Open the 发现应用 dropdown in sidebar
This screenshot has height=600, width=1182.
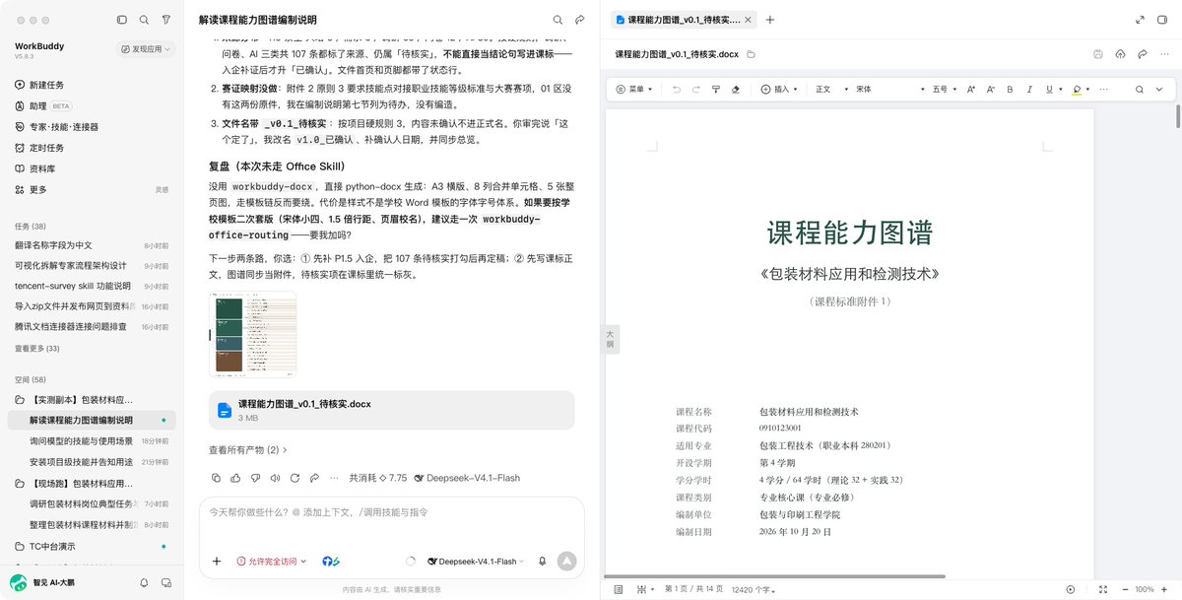(x=146, y=48)
